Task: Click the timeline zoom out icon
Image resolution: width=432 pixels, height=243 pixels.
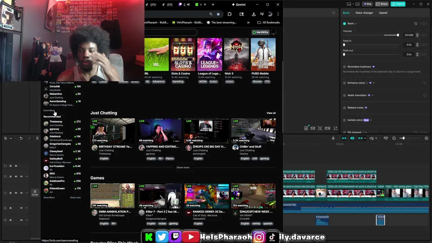Action: [x=394, y=138]
